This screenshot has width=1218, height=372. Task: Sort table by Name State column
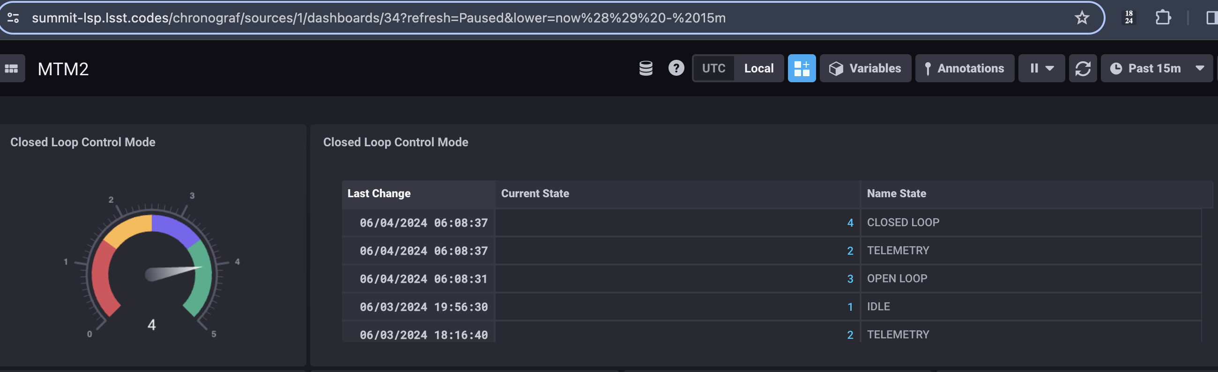pos(896,193)
